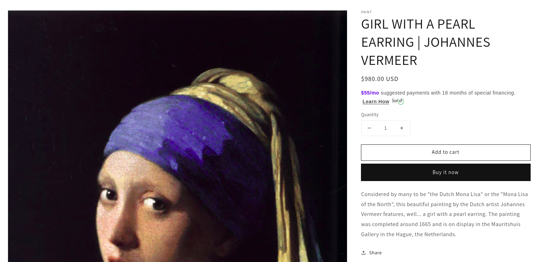The height and width of the screenshot is (262, 539).
Task: Decrease quantity with the minus icon
Action: pos(369,128)
